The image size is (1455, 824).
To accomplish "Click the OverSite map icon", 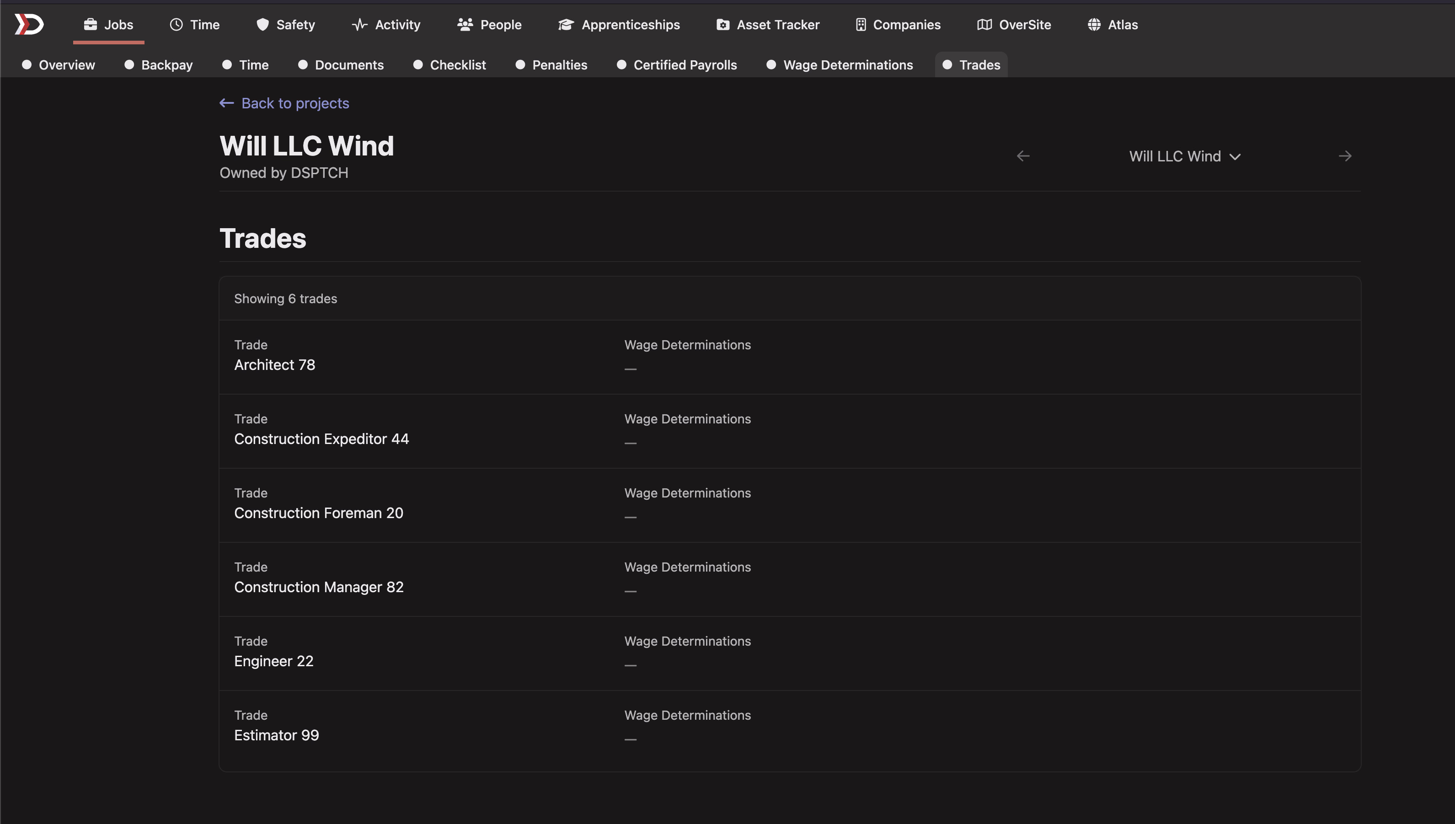I will pos(984,24).
